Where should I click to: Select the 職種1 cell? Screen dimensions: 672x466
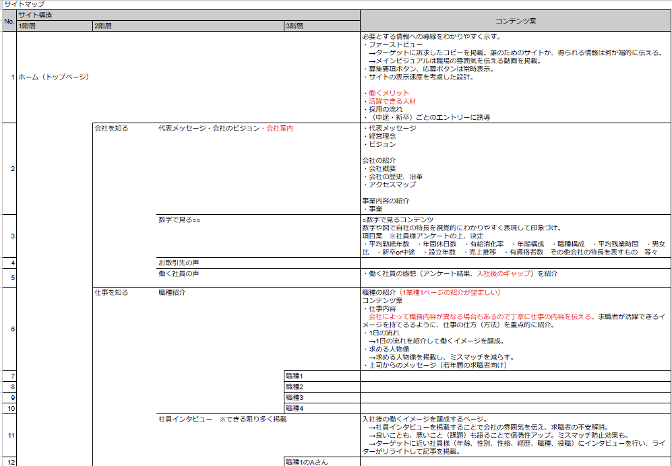click(322, 376)
